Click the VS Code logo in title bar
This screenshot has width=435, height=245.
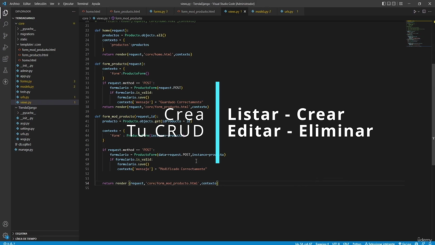[4, 3]
